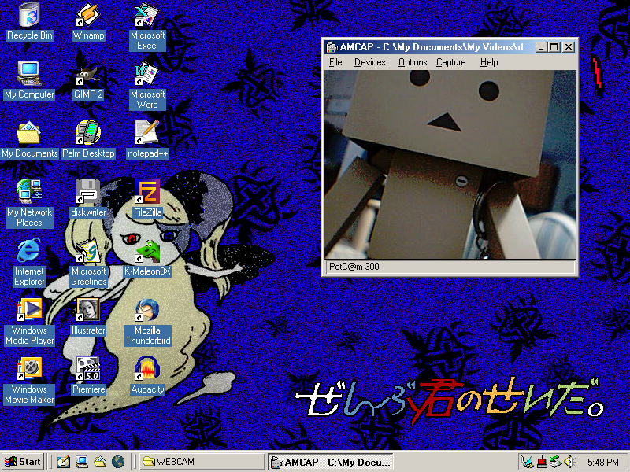The height and width of the screenshot is (472, 630).
Task: Open AMCAP's Devices menu
Action: pyautogui.click(x=369, y=62)
